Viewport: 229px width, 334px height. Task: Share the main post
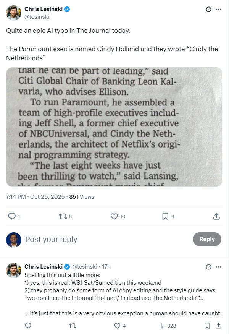click(216, 216)
